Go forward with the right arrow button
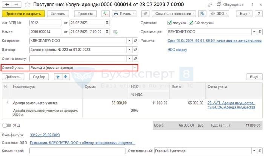This screenshot has width=264, height=156. [16, 5]
